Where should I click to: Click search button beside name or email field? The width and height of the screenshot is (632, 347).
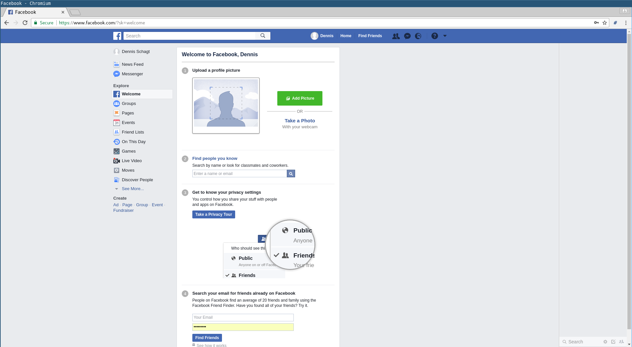(291, 174)
